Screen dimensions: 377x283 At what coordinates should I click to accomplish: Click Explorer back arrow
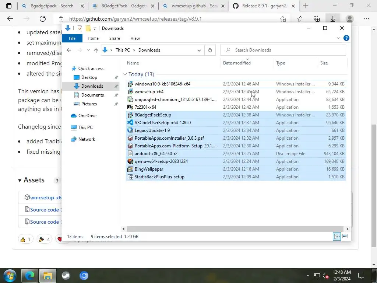tap(69, 50)
